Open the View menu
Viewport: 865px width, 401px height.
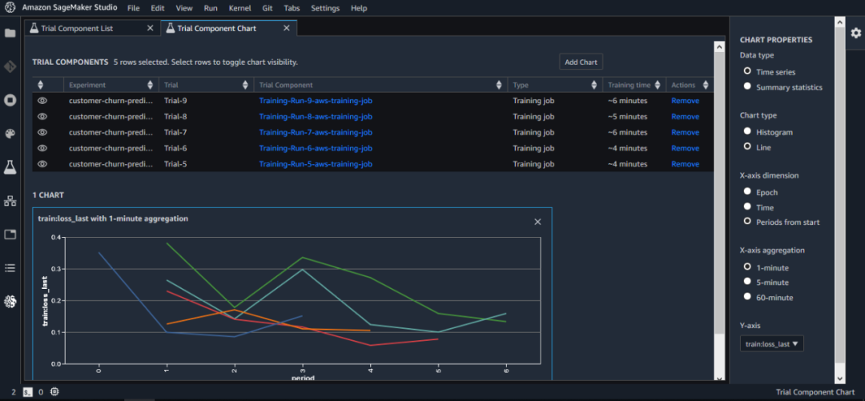(184, 8)
